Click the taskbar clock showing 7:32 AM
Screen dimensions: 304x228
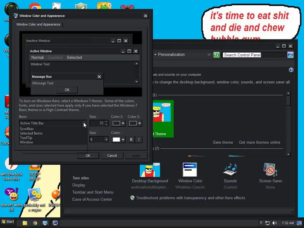(288, 223)
